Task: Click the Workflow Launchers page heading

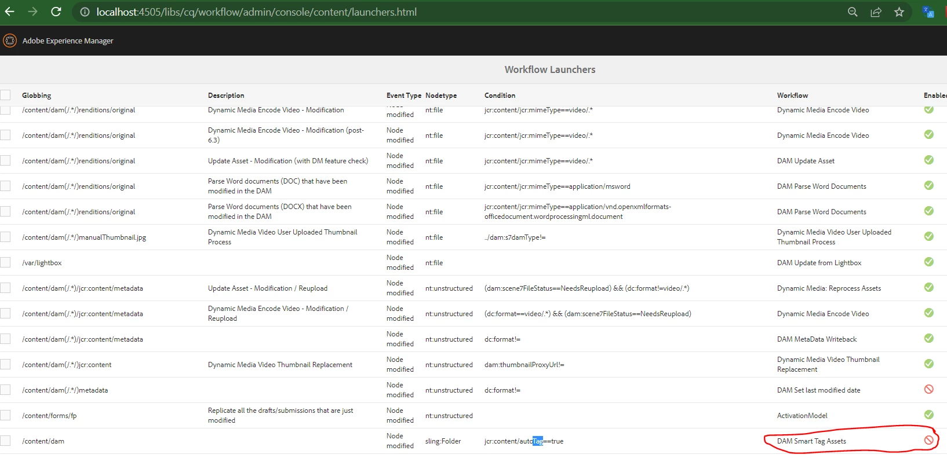Action: click(550, 69)
